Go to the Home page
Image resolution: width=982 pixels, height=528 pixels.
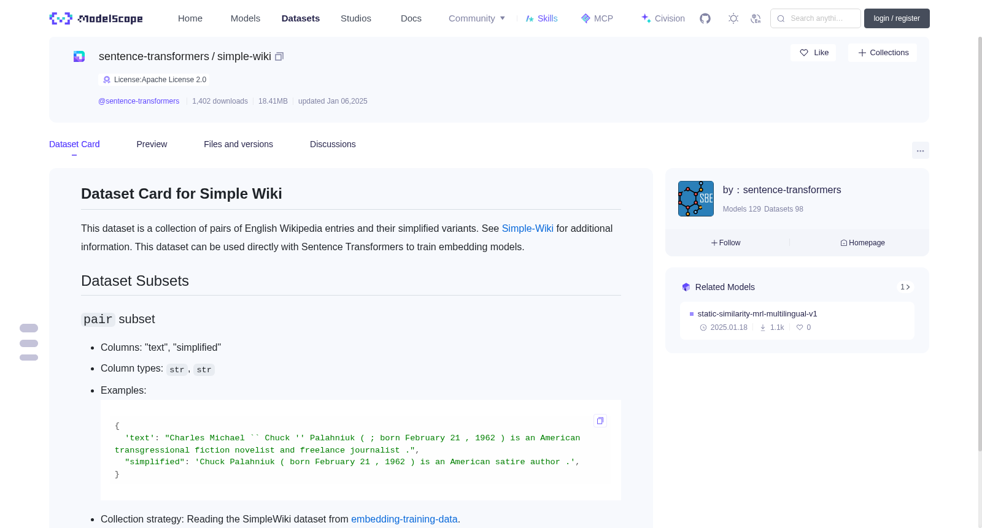(190, 18)
